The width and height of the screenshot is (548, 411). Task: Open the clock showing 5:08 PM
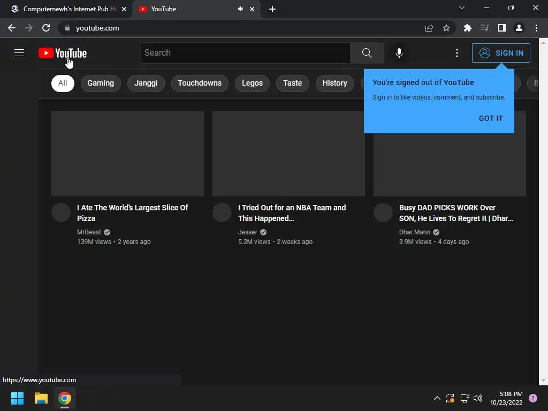[x=506, y=398]
